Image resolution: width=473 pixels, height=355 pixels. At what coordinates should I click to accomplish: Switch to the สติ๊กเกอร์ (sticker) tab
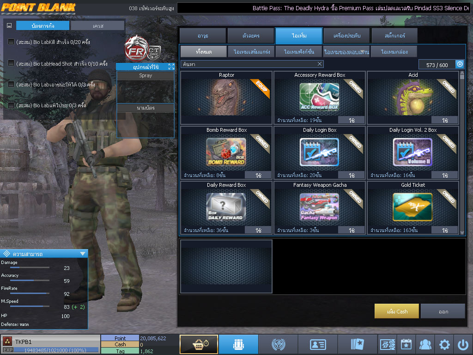click(x=394, y=36)
